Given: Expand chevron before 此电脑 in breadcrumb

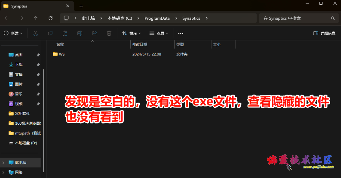Looking at the screenshot, I should pos(75,18).
